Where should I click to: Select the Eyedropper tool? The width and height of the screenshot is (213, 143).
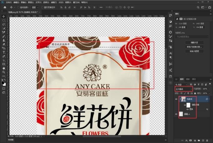4,32
